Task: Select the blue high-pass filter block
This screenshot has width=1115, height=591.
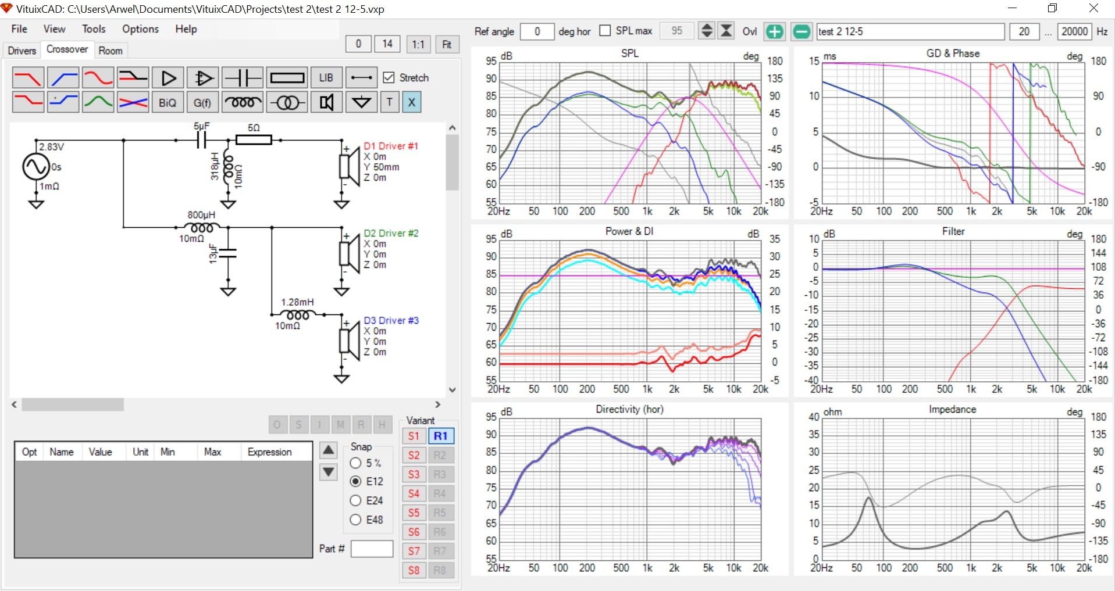Action: coord(63,77)
